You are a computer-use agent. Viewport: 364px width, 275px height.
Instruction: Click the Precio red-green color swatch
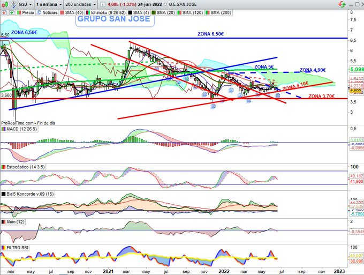tap(19, 12)
